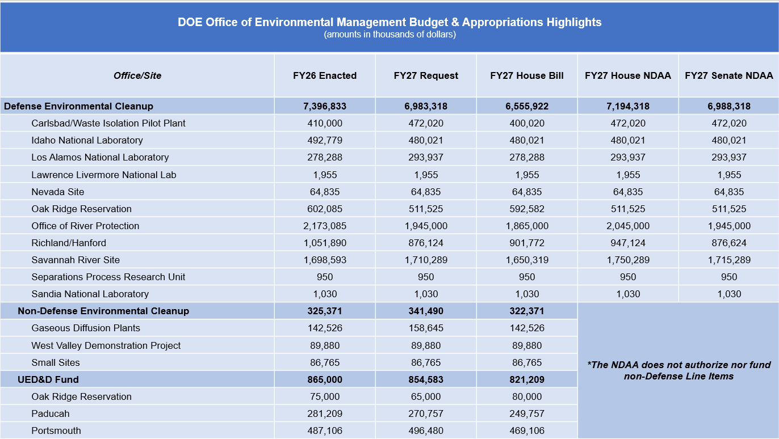Viewport: 779px width, 439px height.
Task: Click Savannah River House NDAA value 1,750,289
Action: tap(628, 260)
